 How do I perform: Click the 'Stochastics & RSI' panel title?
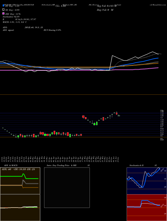[x=143, y=165]
